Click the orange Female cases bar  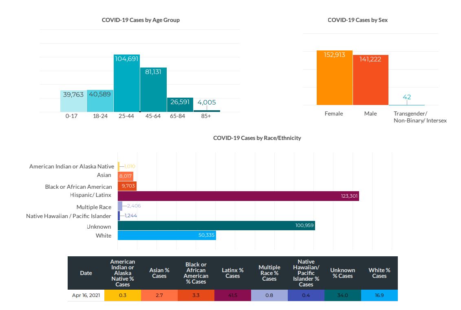[334, 78]
